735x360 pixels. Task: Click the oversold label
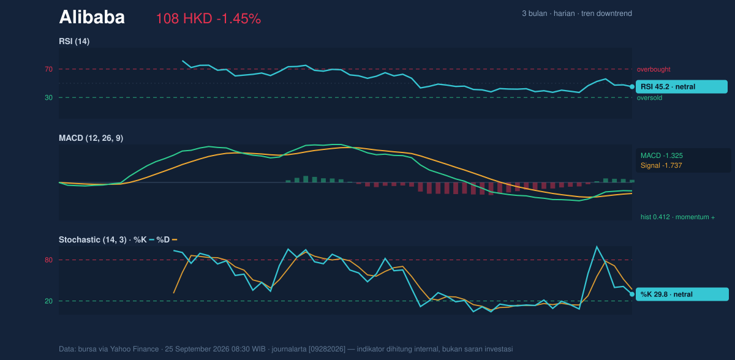point(650,97)
